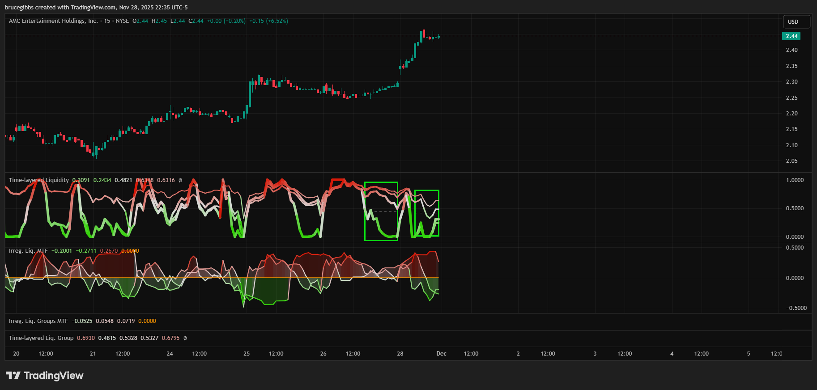This screenshot has width=817, height=390.
Task: Click the 28 date label on time axis
Action: coord(400,354)
